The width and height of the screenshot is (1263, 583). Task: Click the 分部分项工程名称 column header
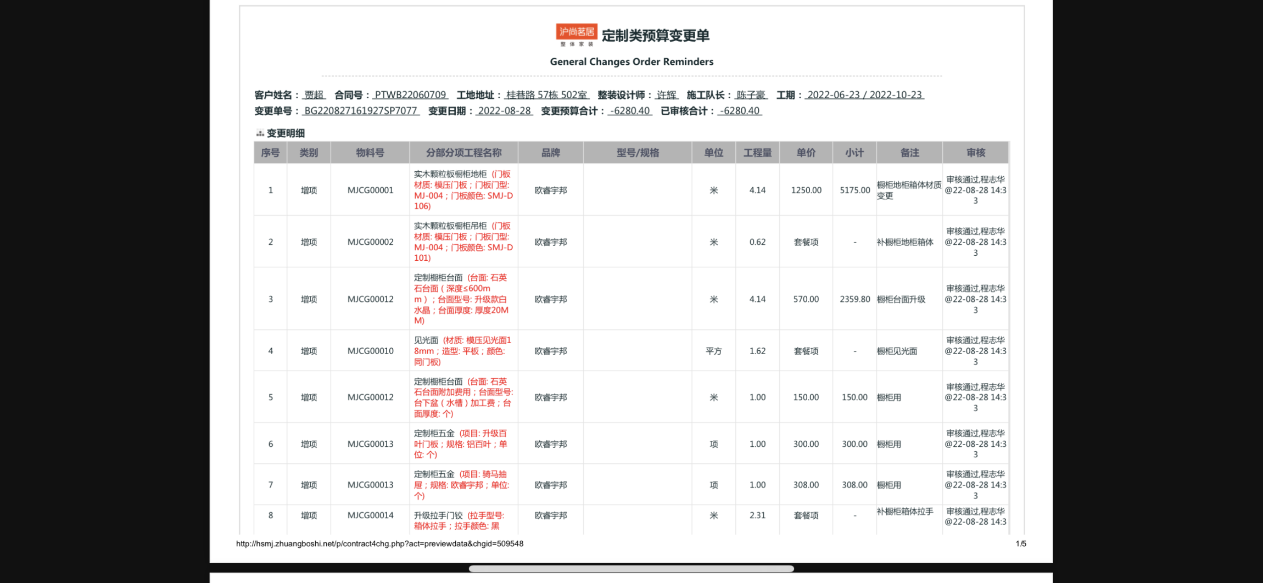point(463,153)
